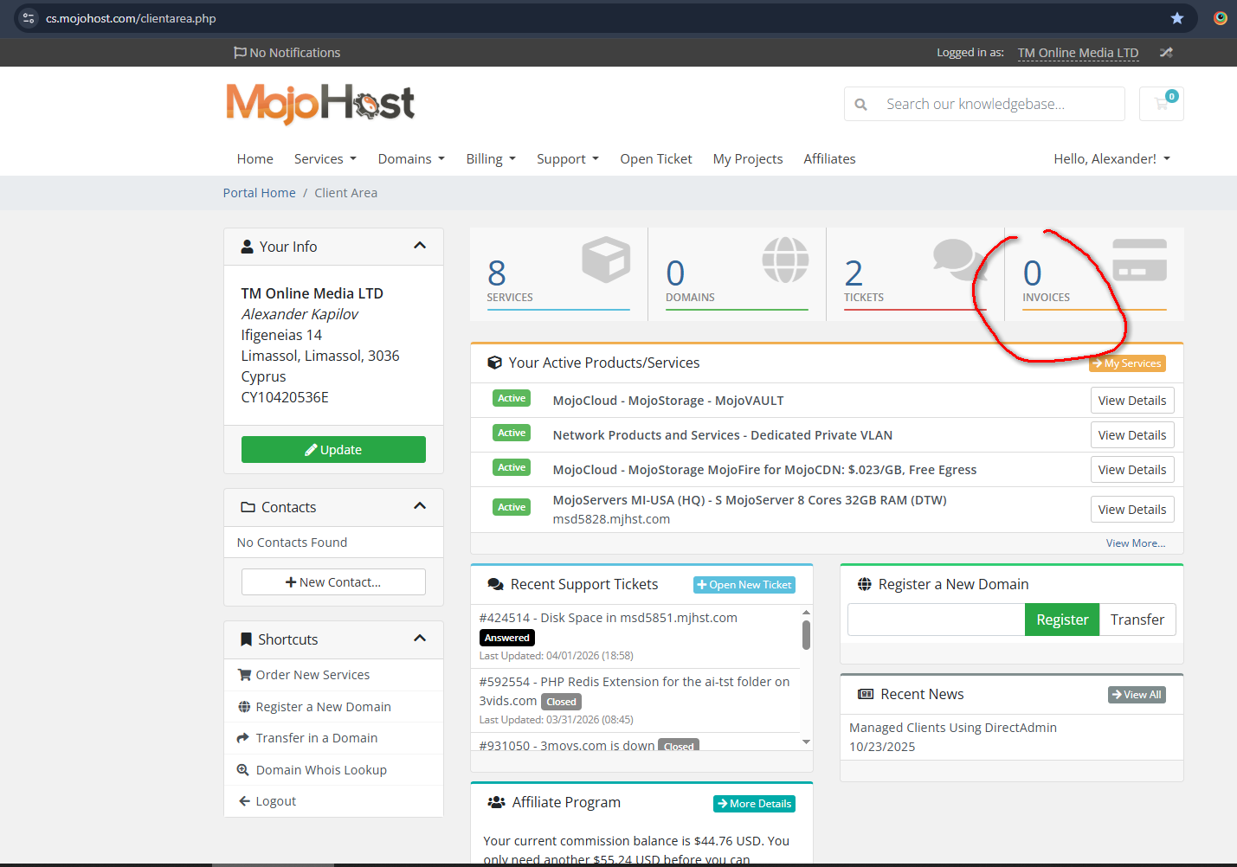1237x867 pixels.
Task: Click the 2 Tickets stat tile
Action: click(x=916, y=274)
